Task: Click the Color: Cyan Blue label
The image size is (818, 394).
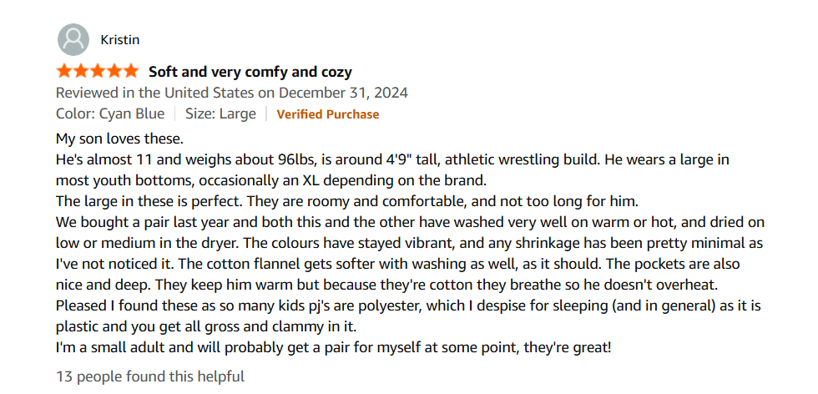Action: pos(110,114)
